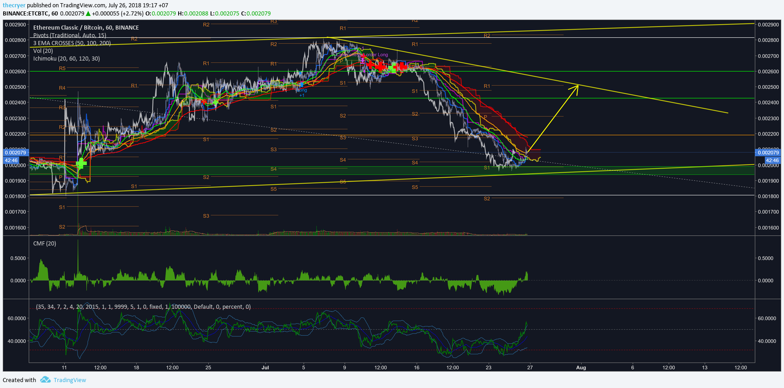This screenshot has width=784, height=388.
Task: Click the 27 date label on time axis
Action: [529, 368]
